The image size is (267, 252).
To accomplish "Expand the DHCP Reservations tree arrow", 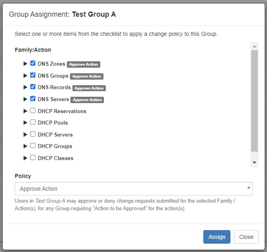I will (25, 111).
